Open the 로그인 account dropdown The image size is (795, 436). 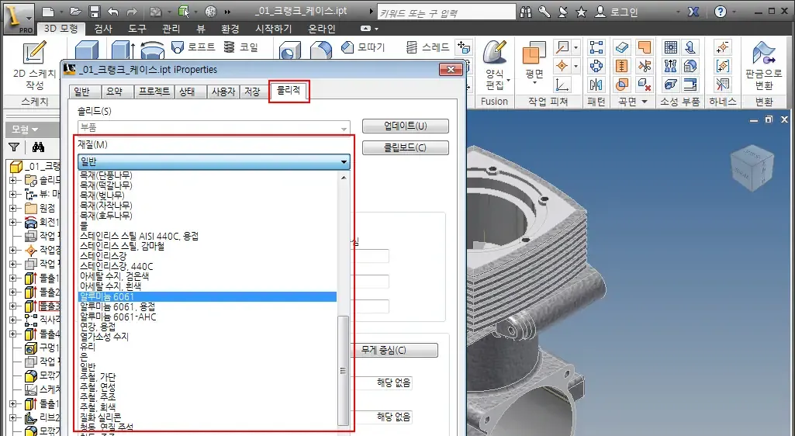pyautogui.click(x=678, y=12)
